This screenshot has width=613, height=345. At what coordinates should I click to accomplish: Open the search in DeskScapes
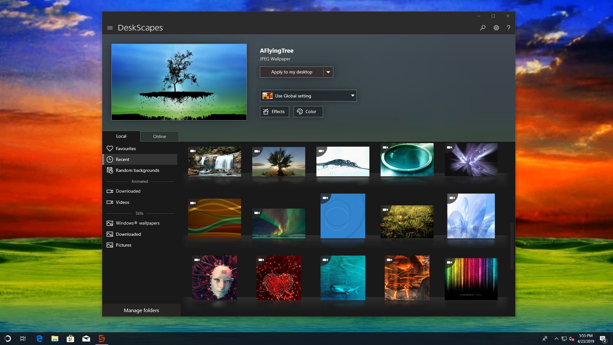[x=483, y=28]
